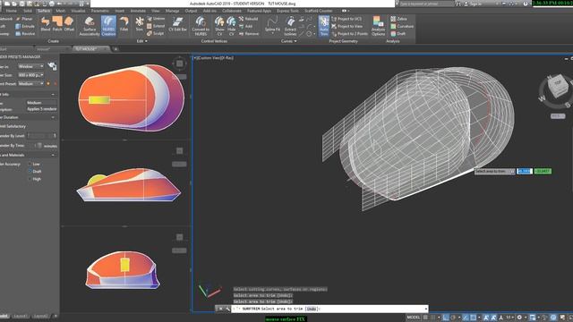The width and height of the screenshot is (573, 322).
Task: Collapse the Render Duration section
Action: [x=53, y=117]
